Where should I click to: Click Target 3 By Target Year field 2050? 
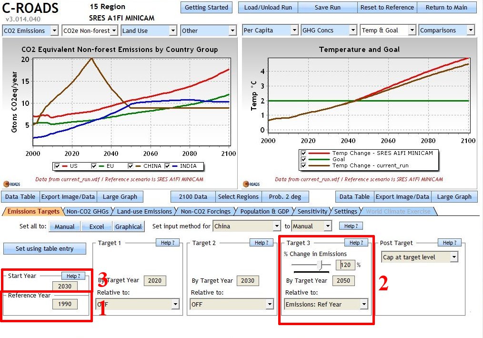tap(343, 281)
